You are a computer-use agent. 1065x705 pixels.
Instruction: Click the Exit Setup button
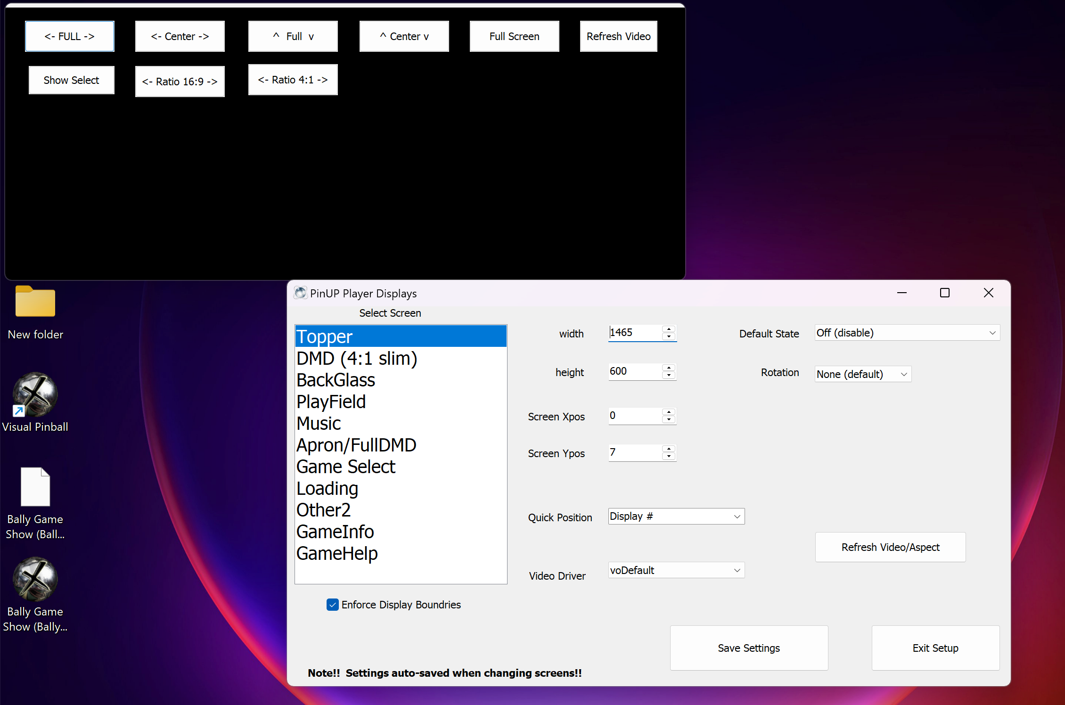935,648
